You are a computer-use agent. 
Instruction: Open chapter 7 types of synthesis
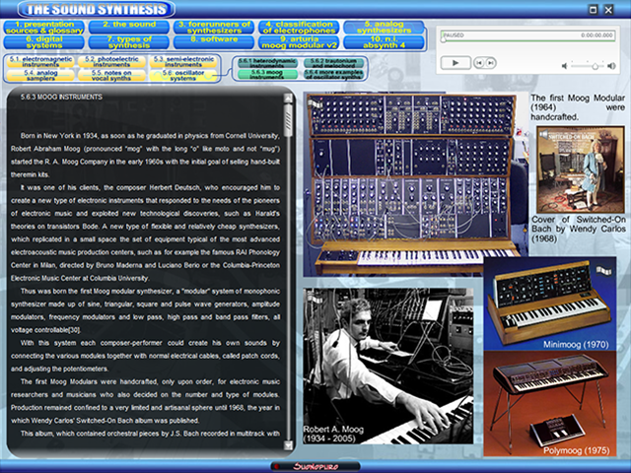pyautogui.click(x=129, y=42)
